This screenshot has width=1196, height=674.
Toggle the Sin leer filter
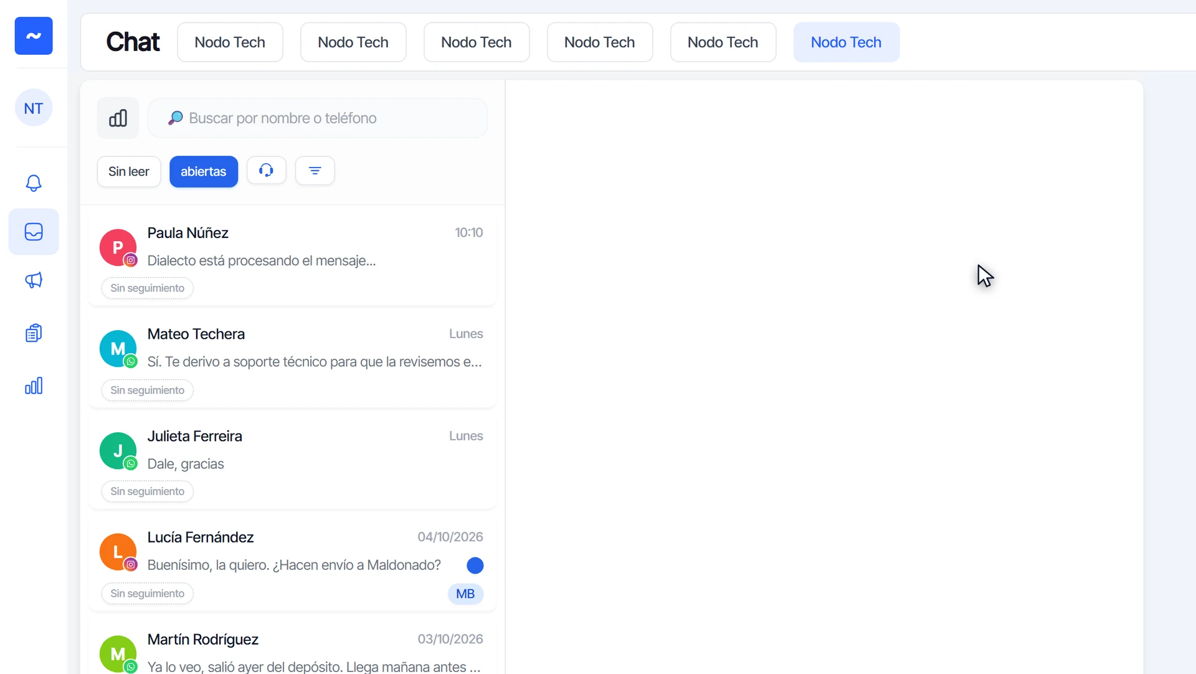click(x=129, y=171)
